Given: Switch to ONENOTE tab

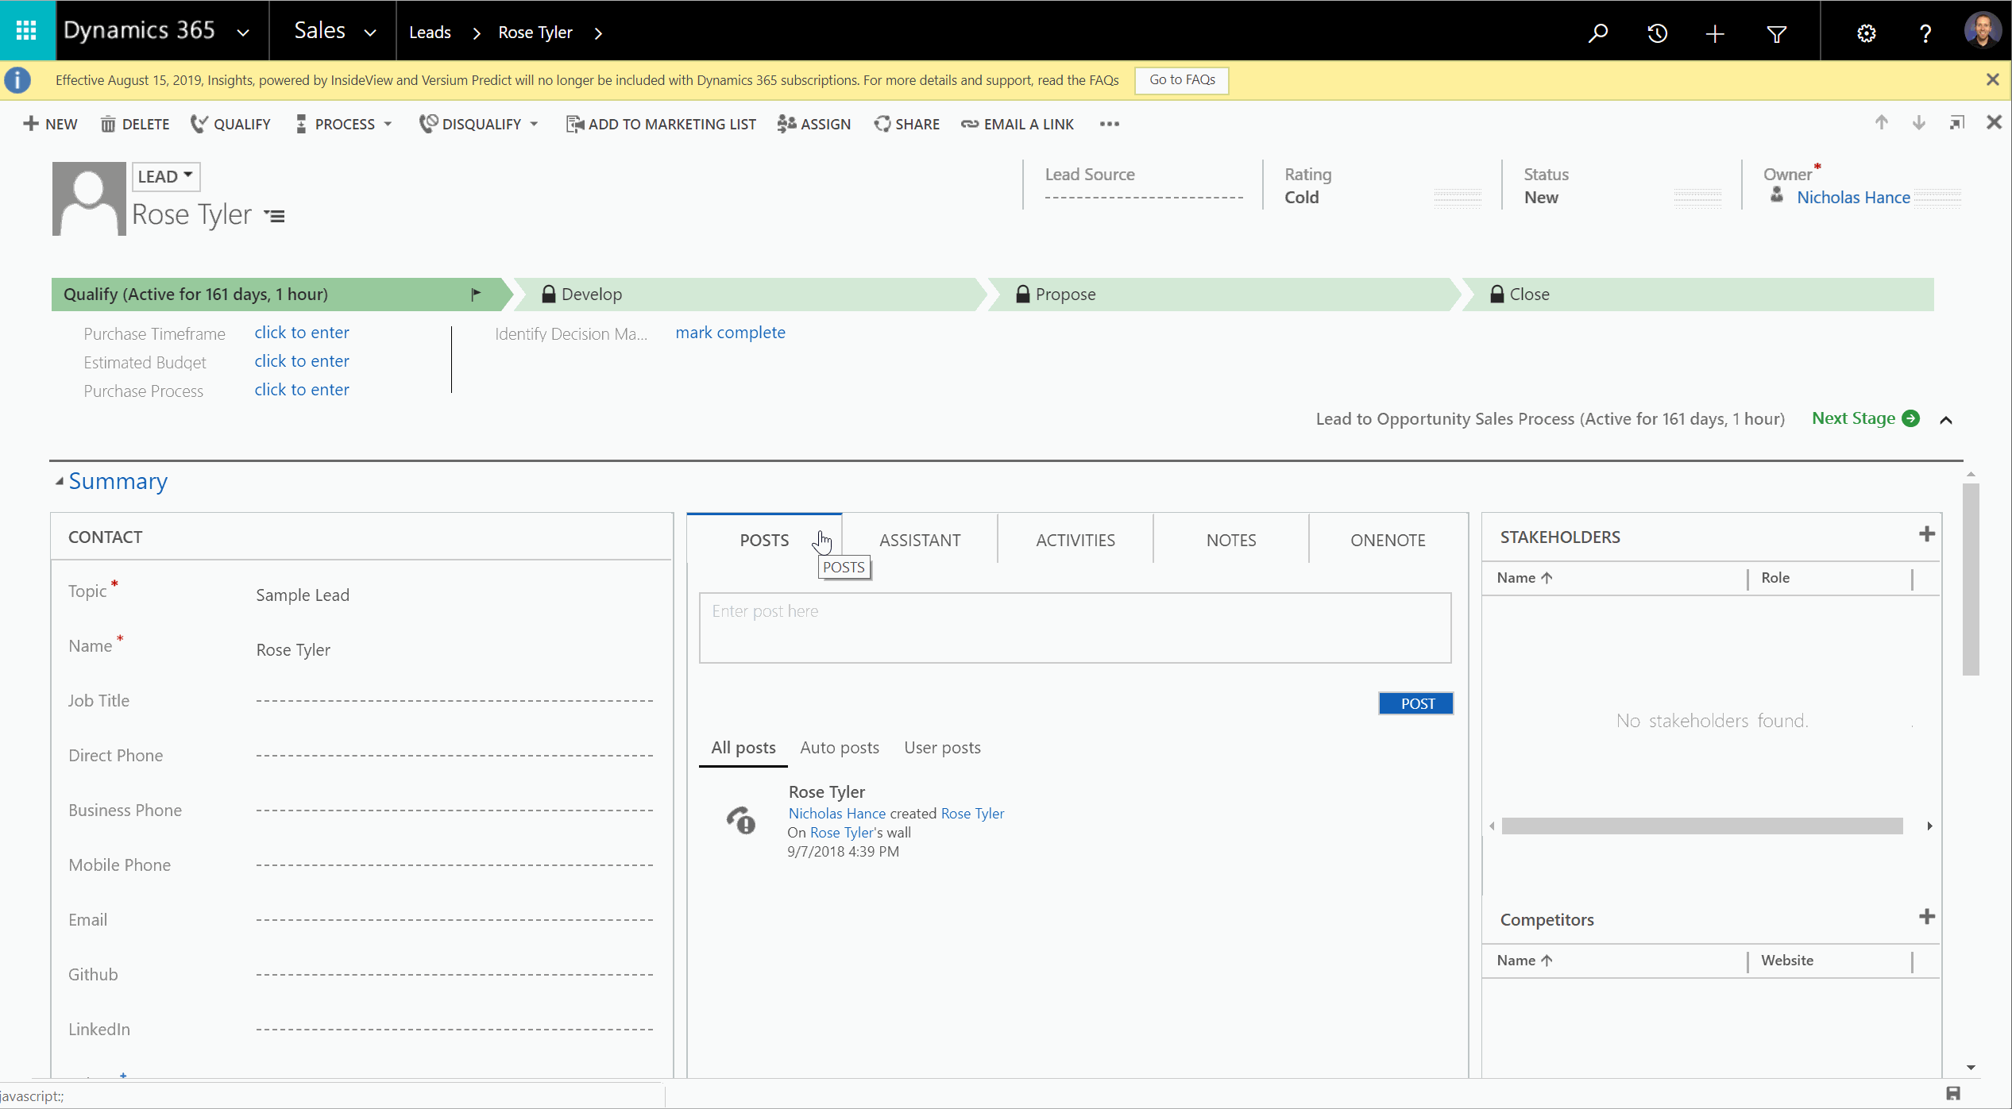Looking at the screenshot, I should (x=1388, y=540).
